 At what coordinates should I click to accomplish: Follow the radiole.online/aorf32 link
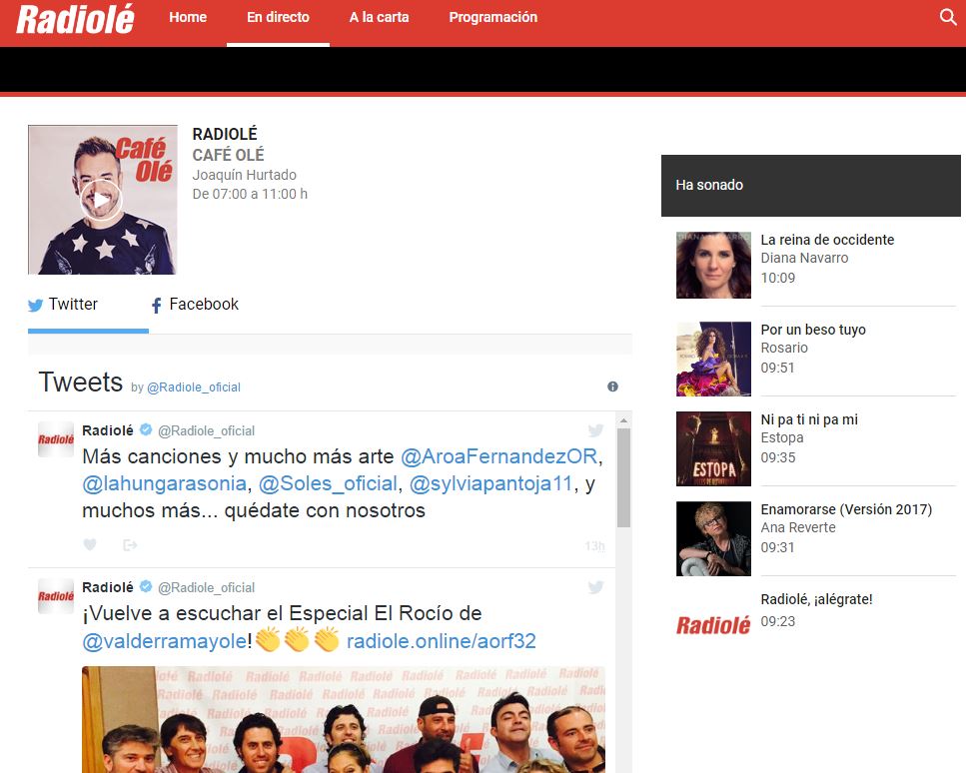tap(441, 641)
